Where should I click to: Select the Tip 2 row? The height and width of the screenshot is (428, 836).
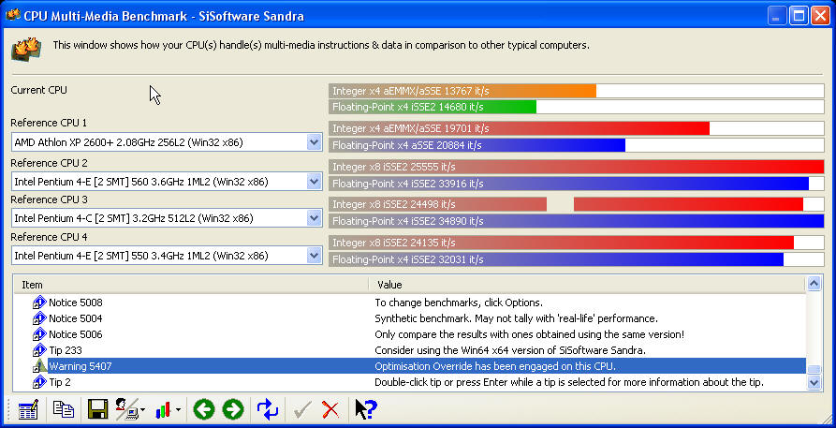(409, 382)
